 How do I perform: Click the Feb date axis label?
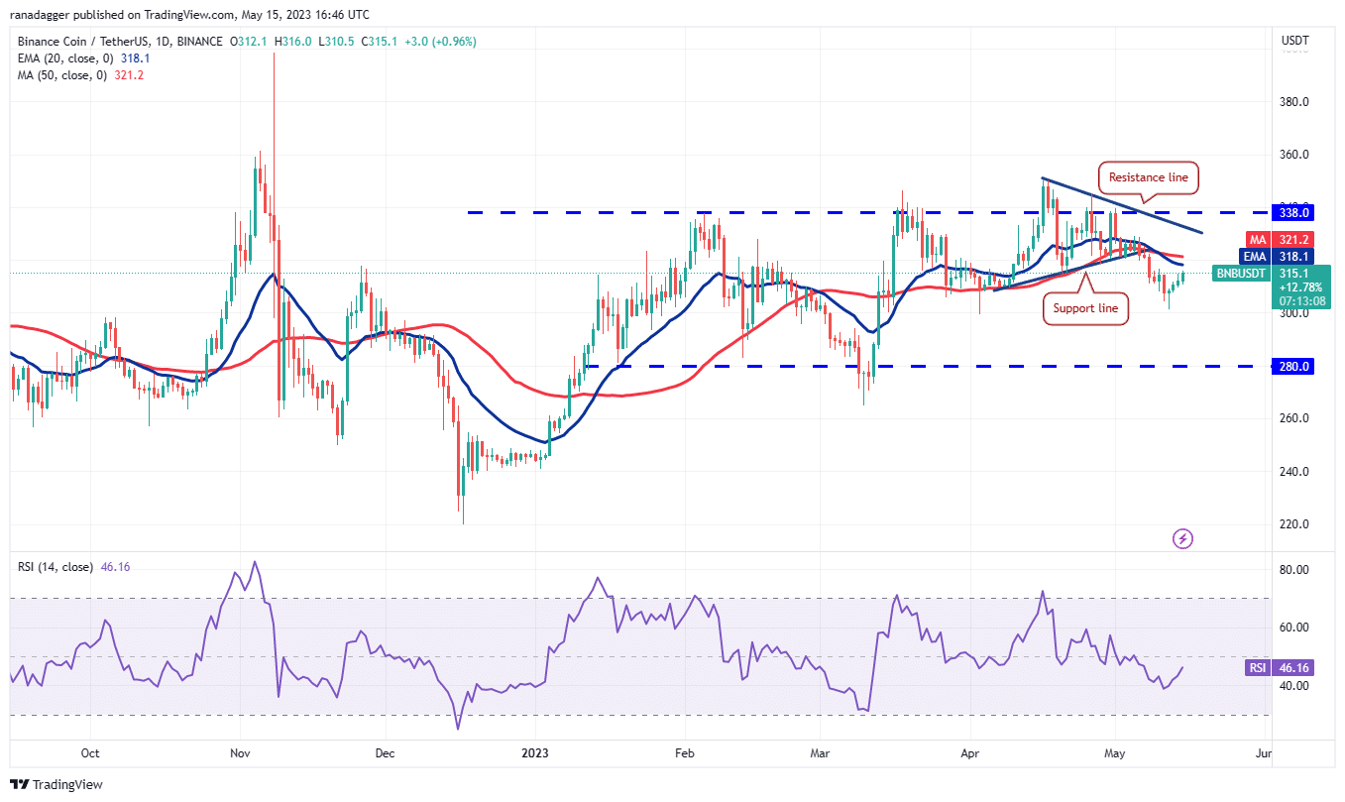[685, 752]
